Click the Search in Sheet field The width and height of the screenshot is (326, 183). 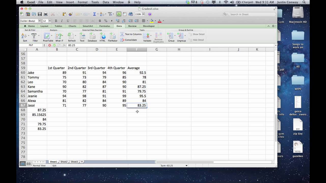(x=249, y=14)
